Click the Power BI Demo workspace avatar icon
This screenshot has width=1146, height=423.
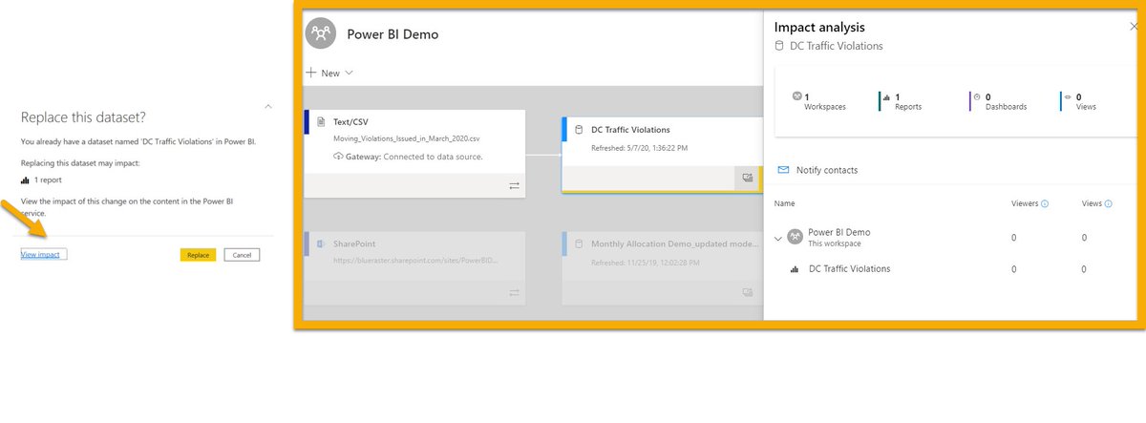[321, 33]
